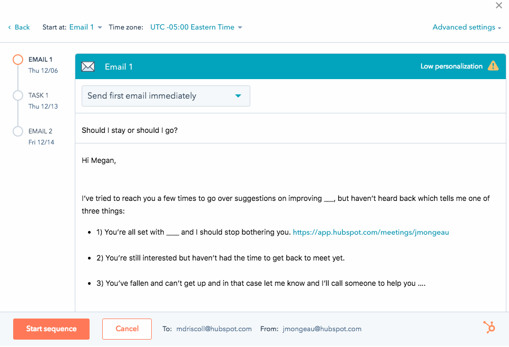
Task: Click the HubSpot sprocket logo icon
Action: [x=489, y=327]
